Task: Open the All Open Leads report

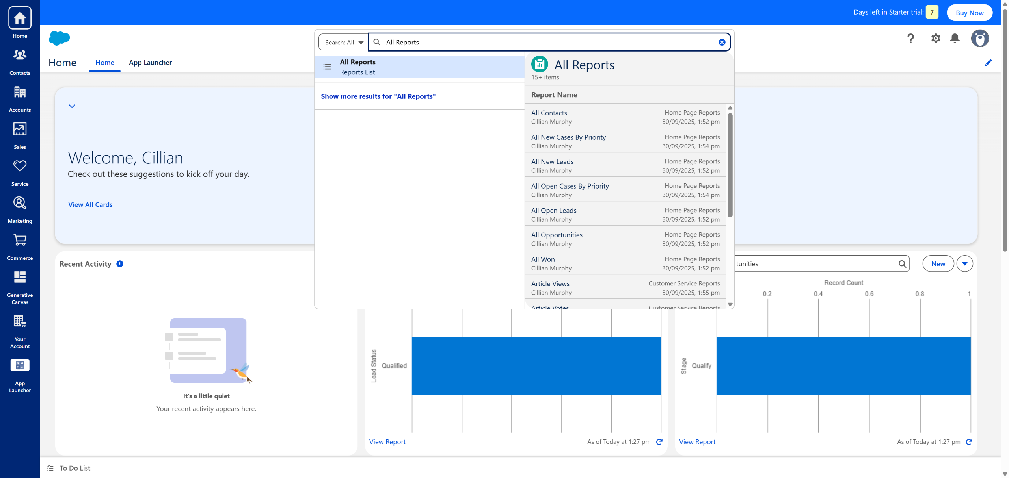Action: 553,211
